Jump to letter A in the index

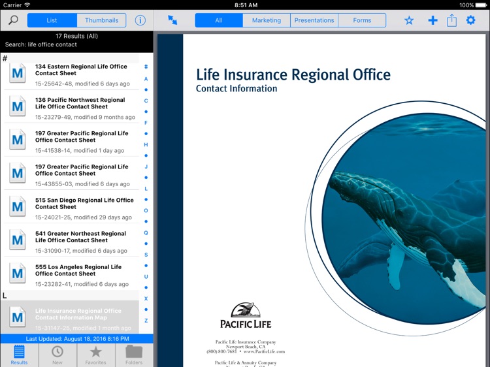[x=146, y=79]
